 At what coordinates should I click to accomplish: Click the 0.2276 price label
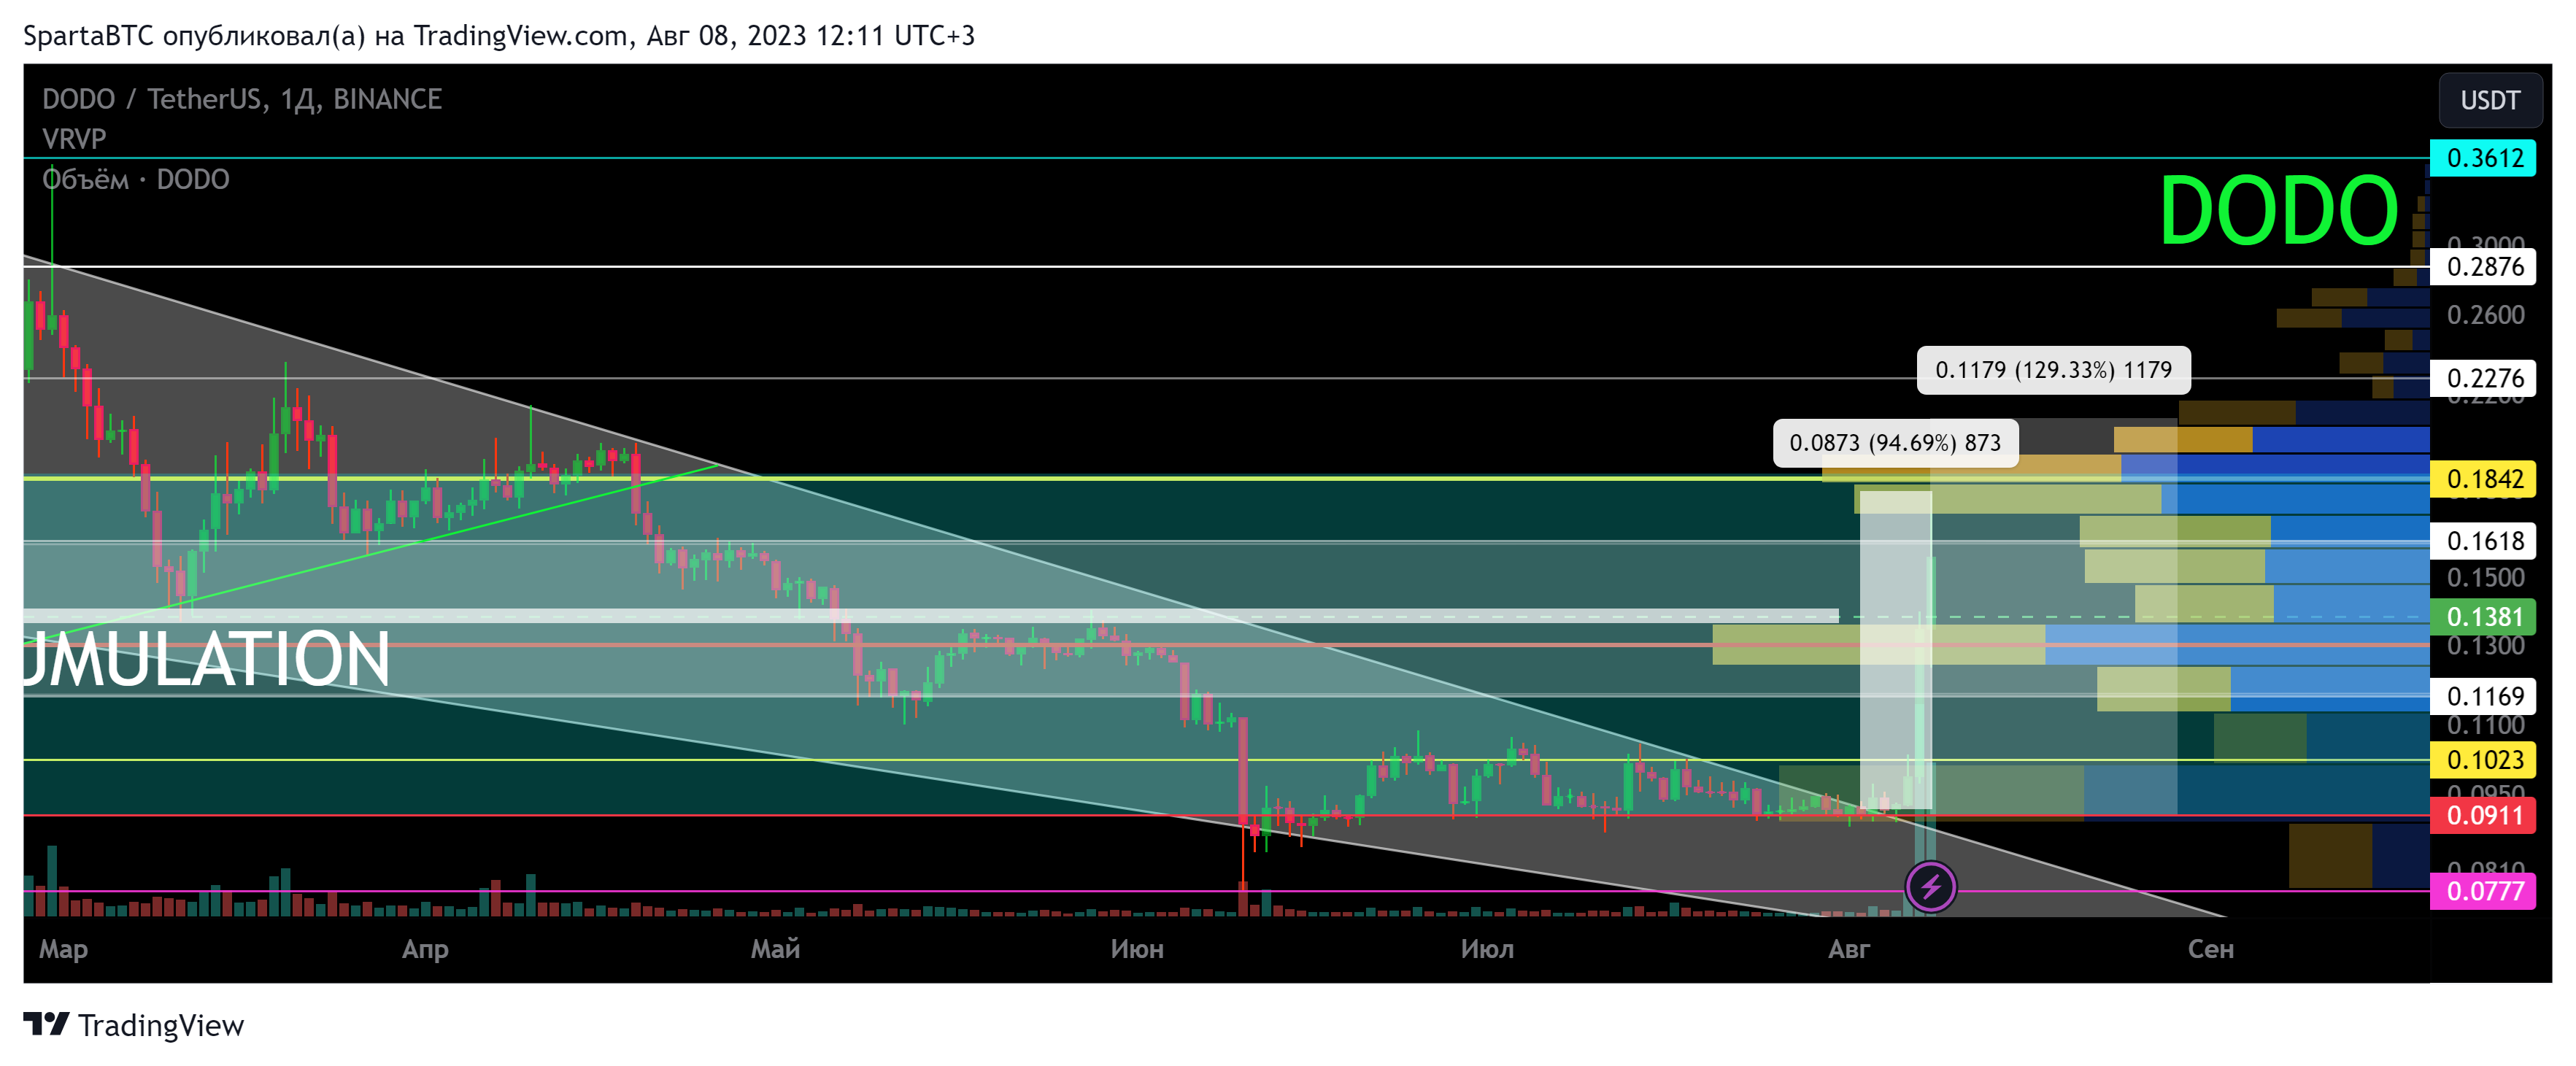tap(2484, 378)
